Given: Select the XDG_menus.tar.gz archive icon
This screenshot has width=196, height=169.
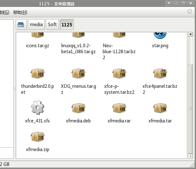Looking at the screenshot, I should (79, 73).
